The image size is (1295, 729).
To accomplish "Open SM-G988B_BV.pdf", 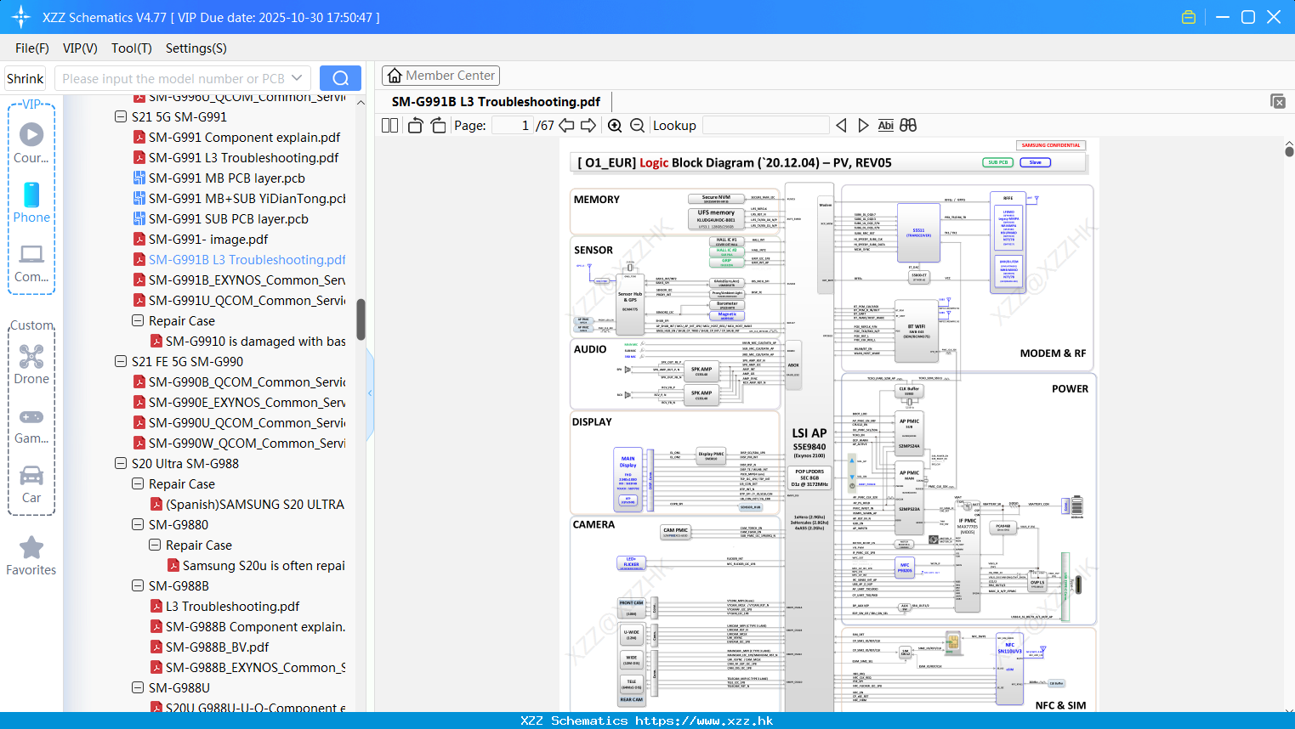I will [x=209, y=647].
